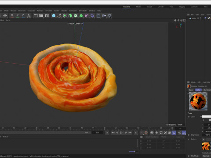211x158 pixels.
Task: Open the Mix Mode Normal dropdown
Action: pyautogui.click(x=206, y=156)
